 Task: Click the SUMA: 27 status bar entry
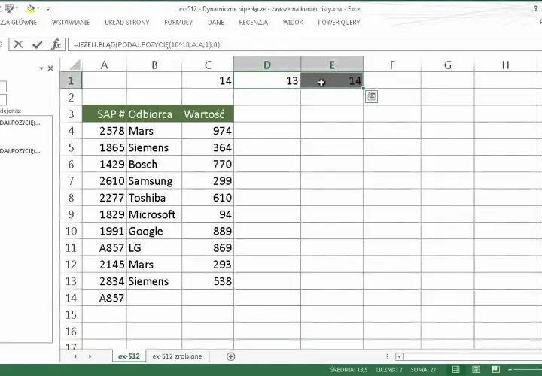pos(423,370)
